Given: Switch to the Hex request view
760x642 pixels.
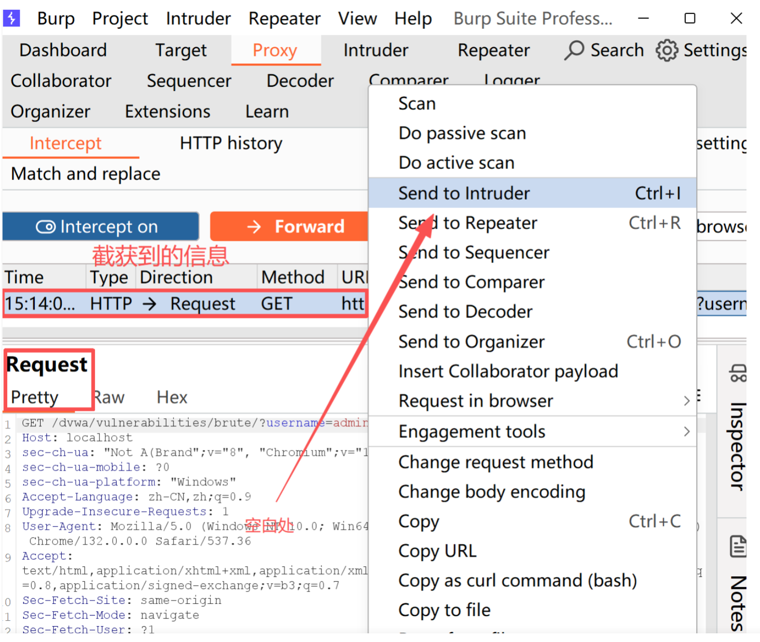Looking at the screenshot, I should [172, 397].
